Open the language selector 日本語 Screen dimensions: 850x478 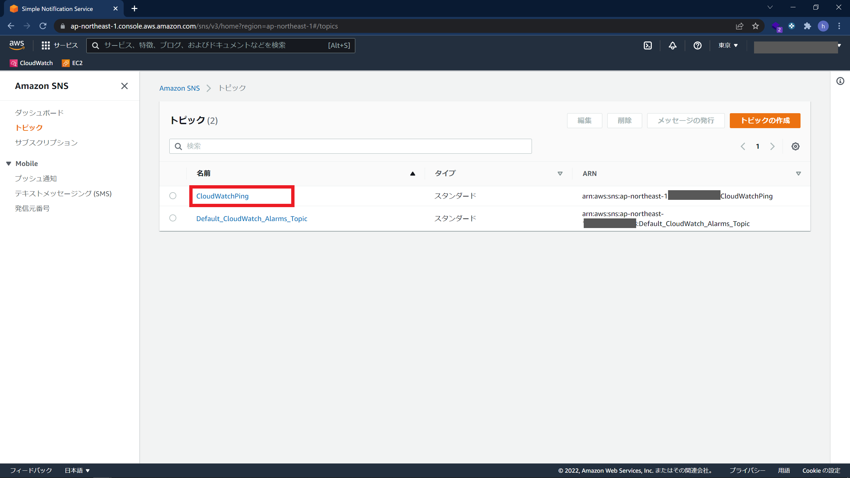(x=77, y=470)
